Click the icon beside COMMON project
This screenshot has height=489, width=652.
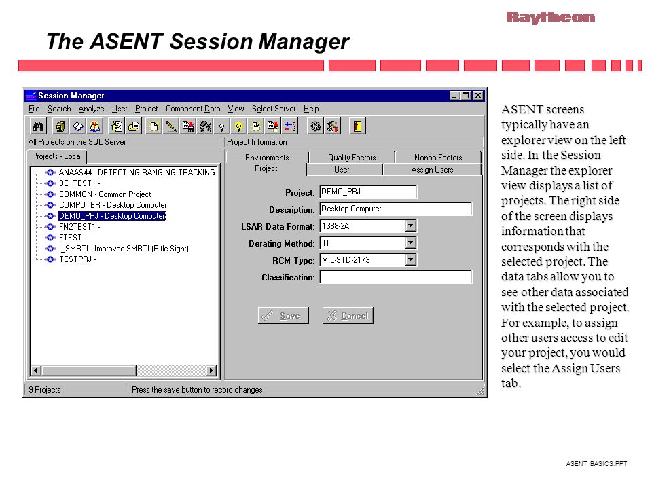50,194
